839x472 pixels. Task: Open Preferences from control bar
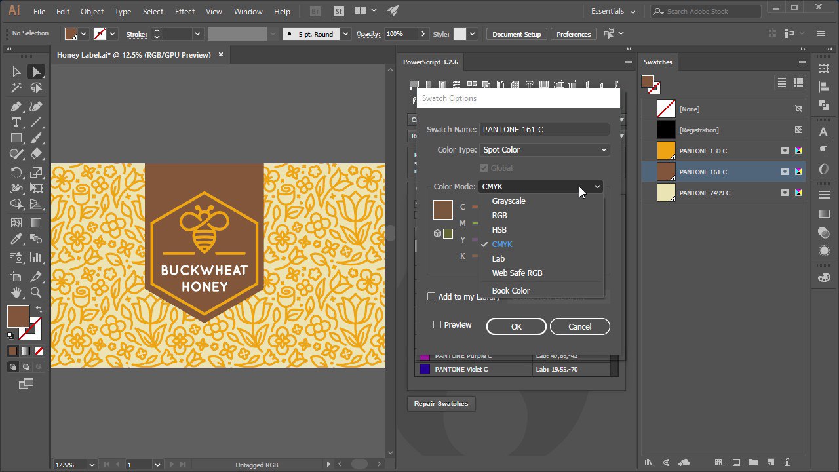coord(574,34)
